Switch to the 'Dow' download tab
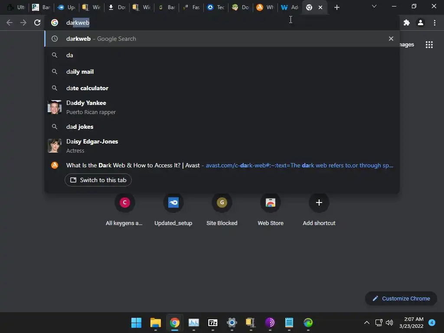The width and height of the screenshot is (444, 333). pyautogui.click(x=117, y=7)
